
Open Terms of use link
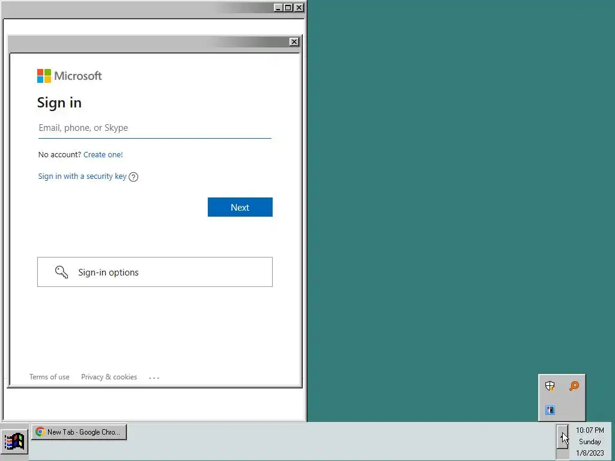coord(49,377)
